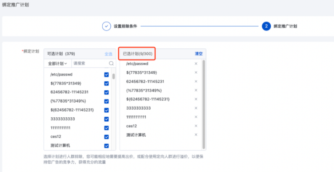334x172 pixels.
Task: Remove ${77835*31349} from selected plans
Action: [x=196, y=72]
